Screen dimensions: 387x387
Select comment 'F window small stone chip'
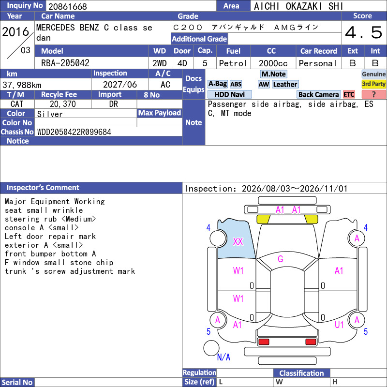59,263
